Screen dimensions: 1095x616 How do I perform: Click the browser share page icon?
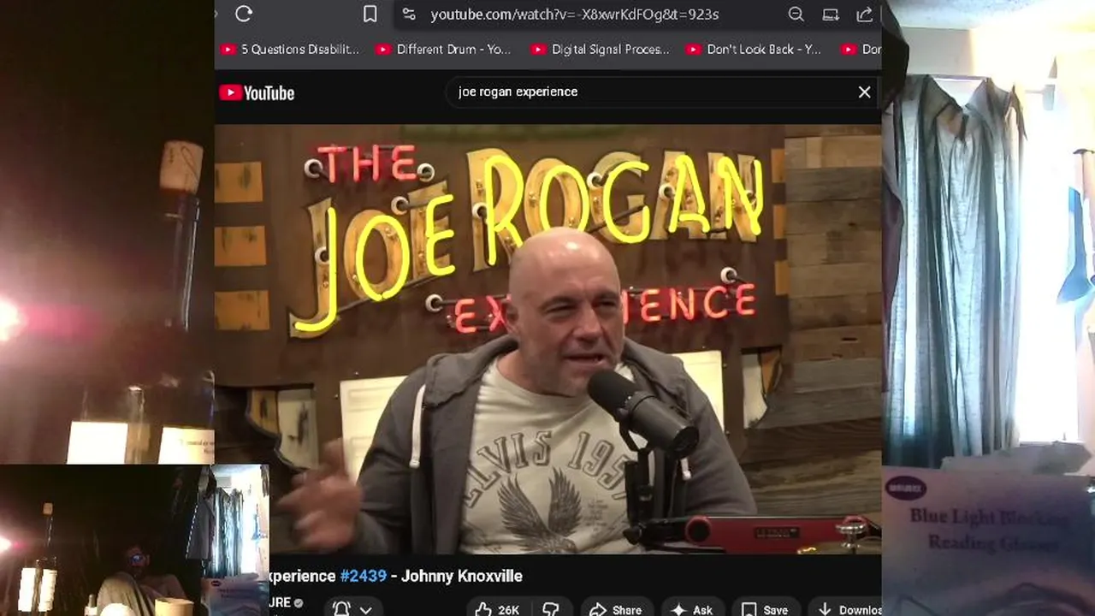(x=865, y=14)
